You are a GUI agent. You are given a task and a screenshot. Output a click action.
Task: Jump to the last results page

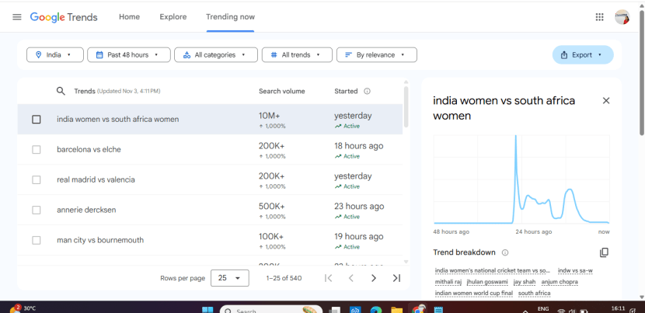click(x=396, y=278)
